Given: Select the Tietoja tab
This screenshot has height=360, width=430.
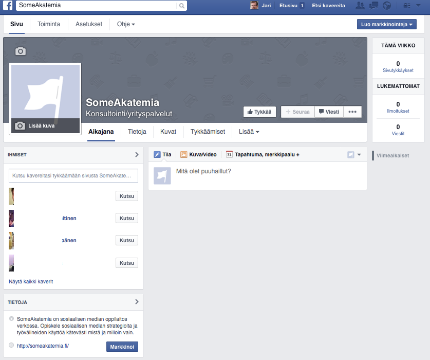Looking at the screenshot, I should point(137,132).
